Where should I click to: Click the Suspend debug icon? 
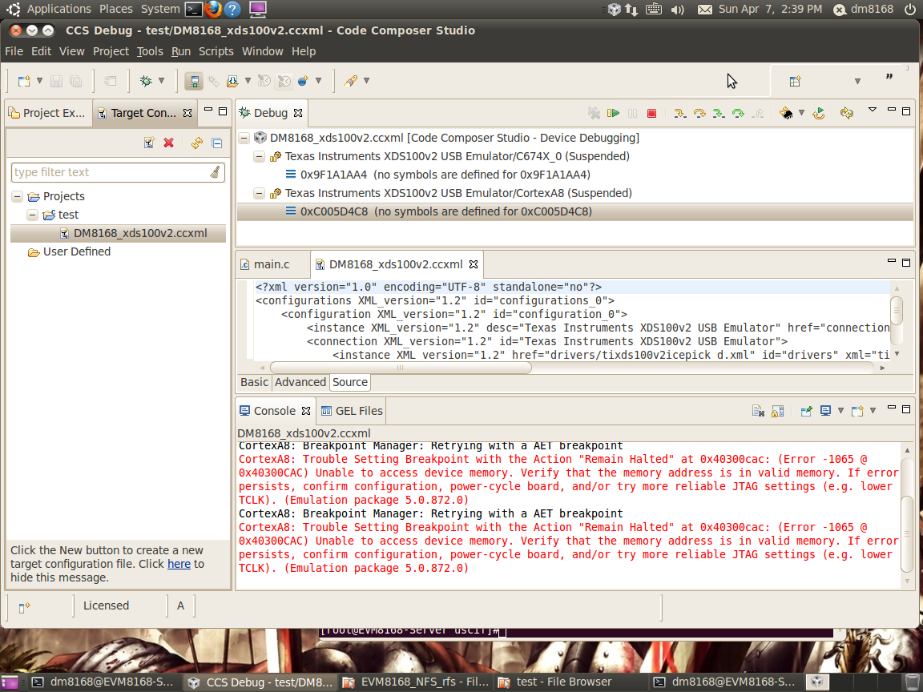point(632,113)
